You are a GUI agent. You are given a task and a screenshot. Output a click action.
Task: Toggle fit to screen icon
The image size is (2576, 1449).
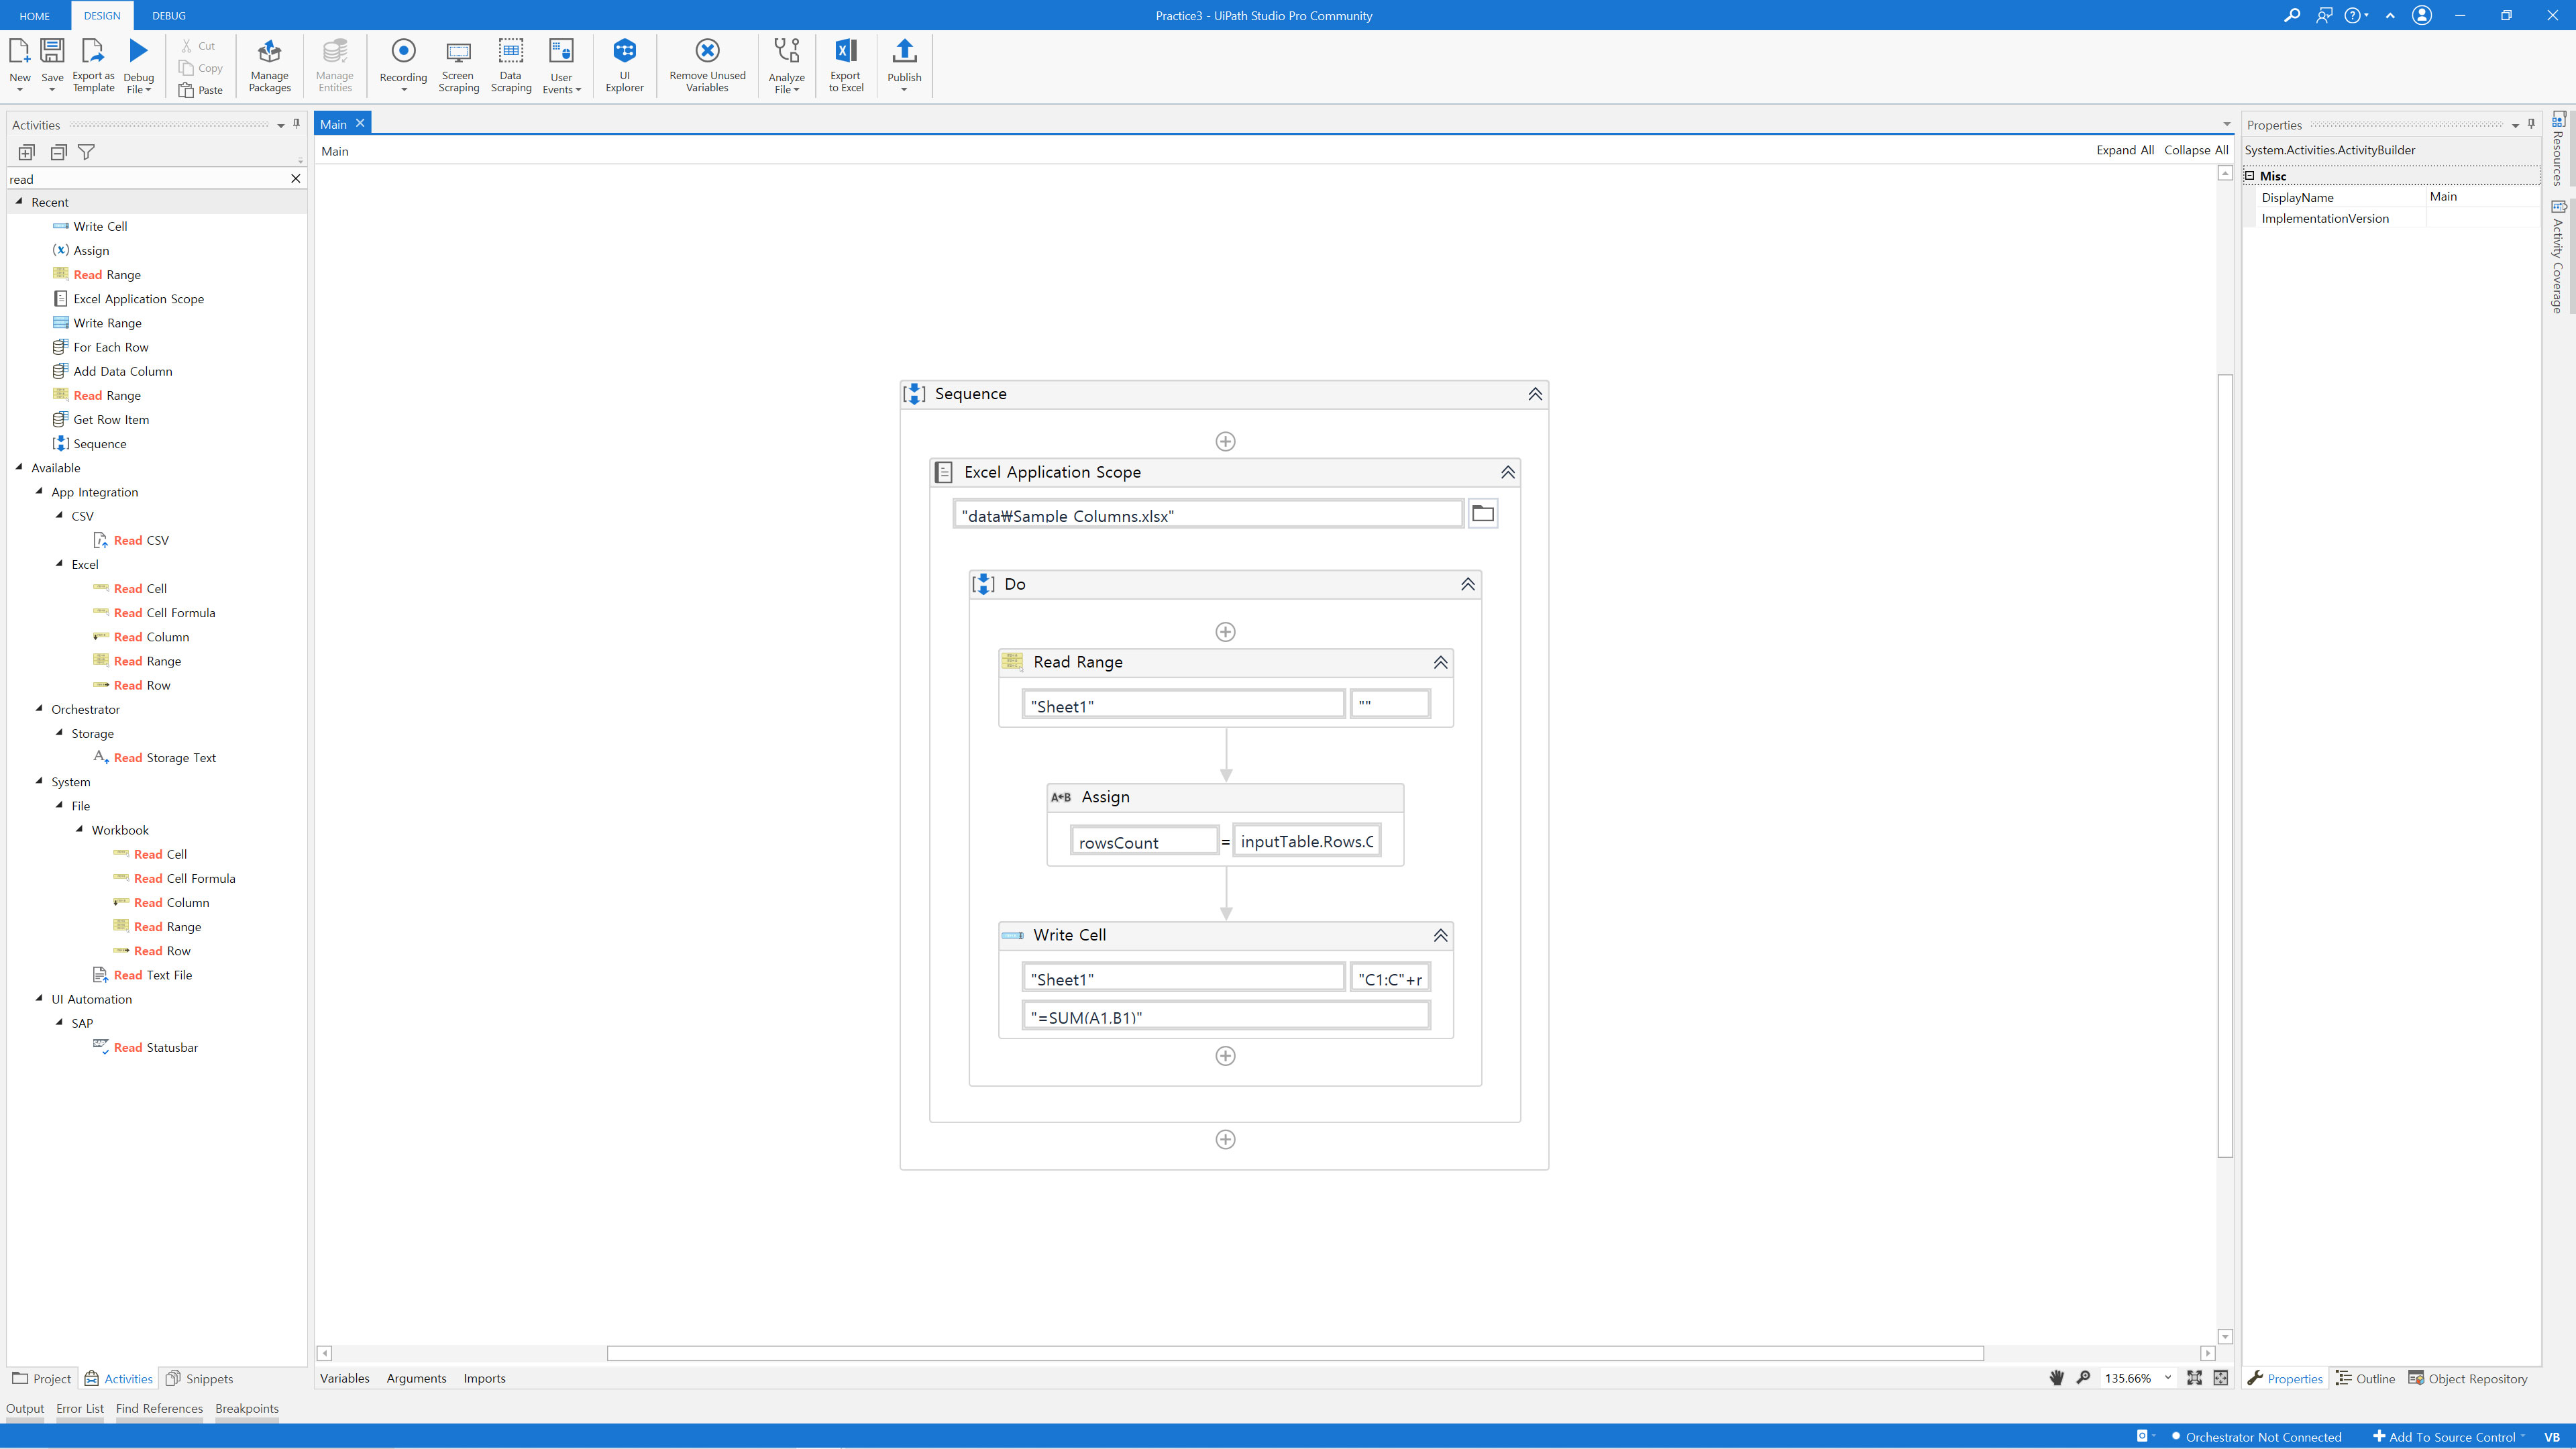[2194, 1378]
